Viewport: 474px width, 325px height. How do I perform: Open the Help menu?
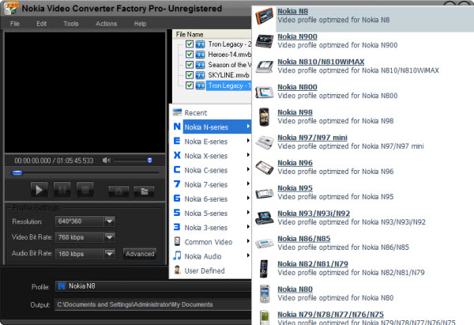[x=140, y=24]
